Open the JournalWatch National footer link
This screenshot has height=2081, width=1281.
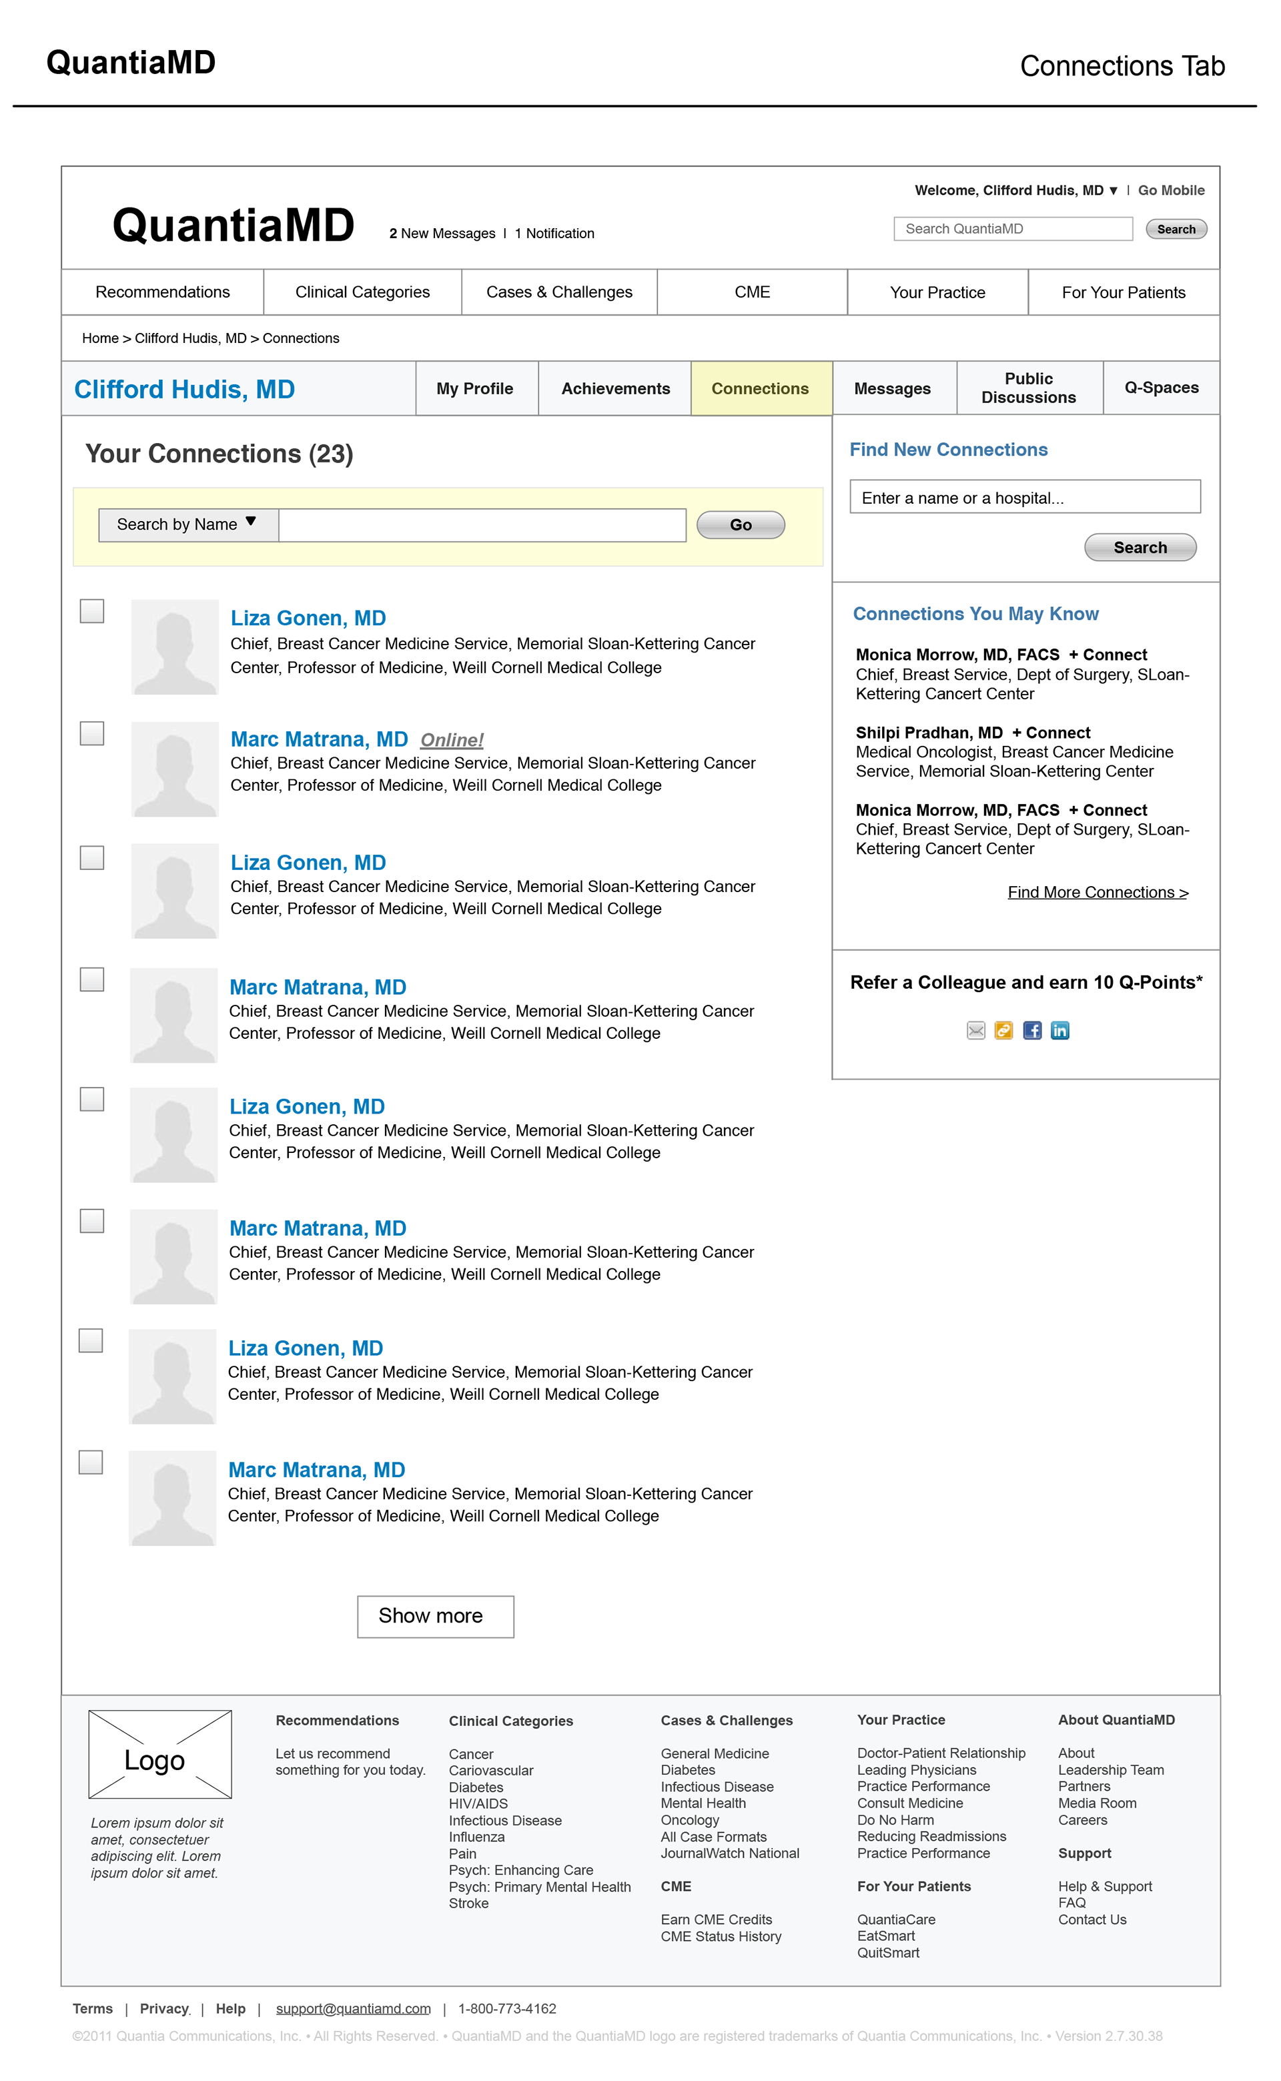click(729, 1853)
